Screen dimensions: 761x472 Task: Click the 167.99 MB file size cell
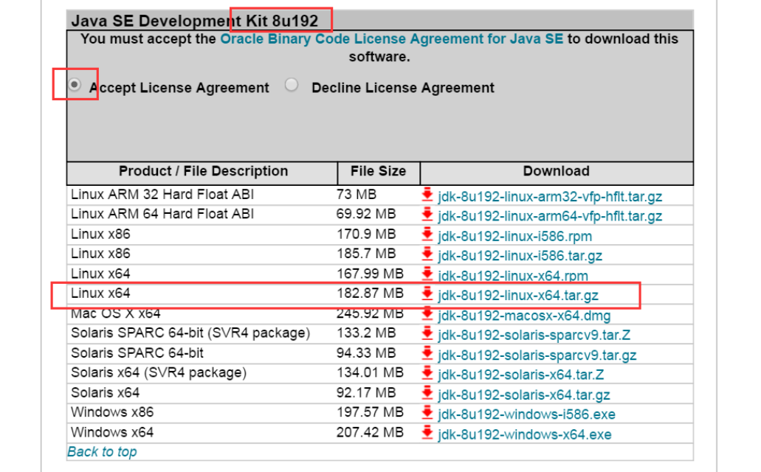(370, 274)
